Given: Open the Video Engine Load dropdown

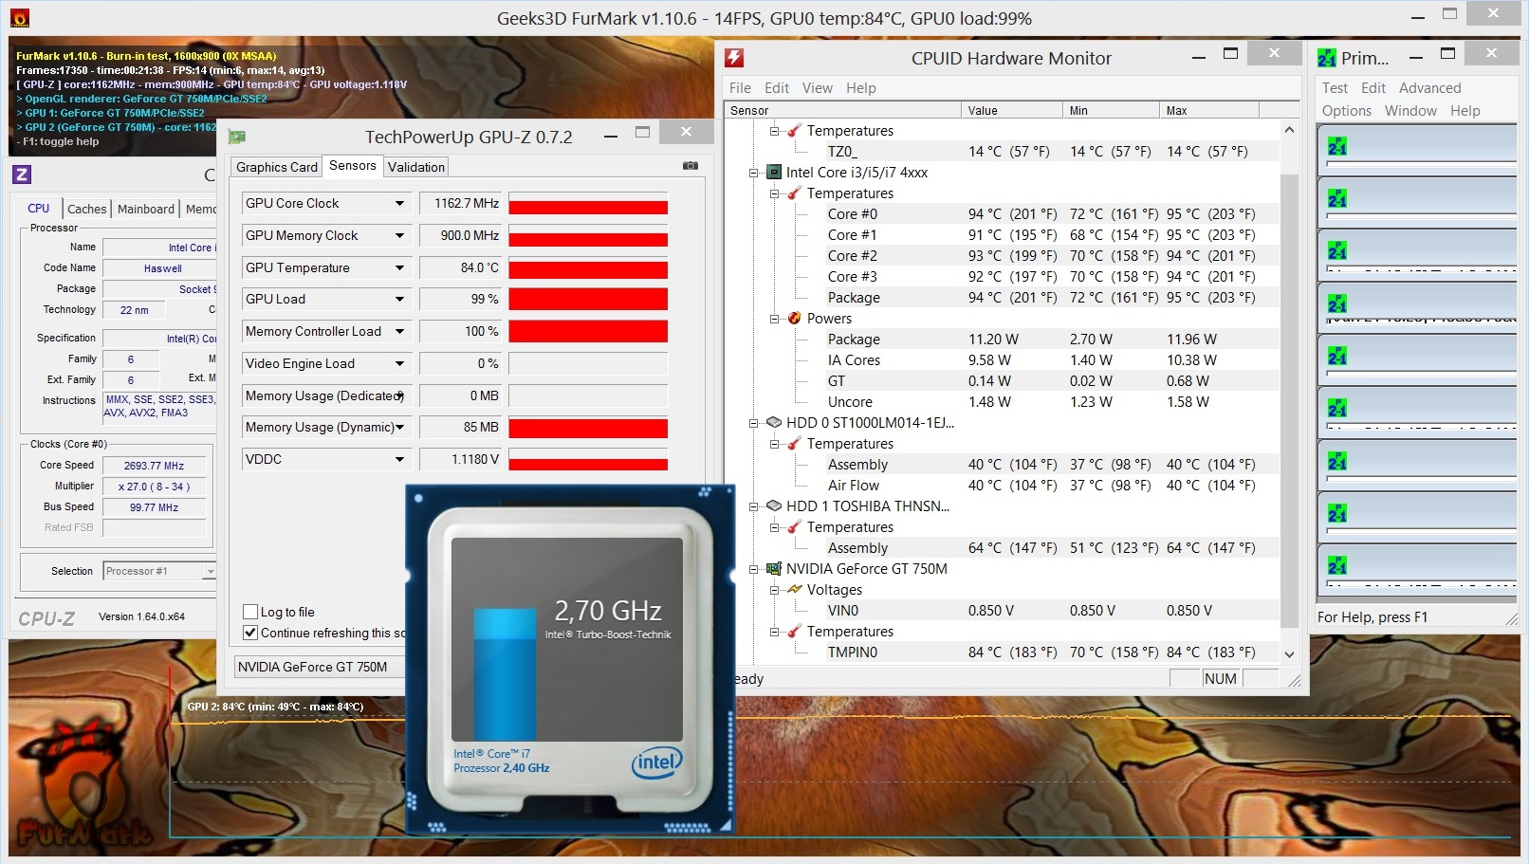Looking at the screenshot, I should click(399, 363).
